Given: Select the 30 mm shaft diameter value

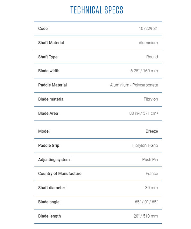Looking at the screenshot, I should pos(151,188).
